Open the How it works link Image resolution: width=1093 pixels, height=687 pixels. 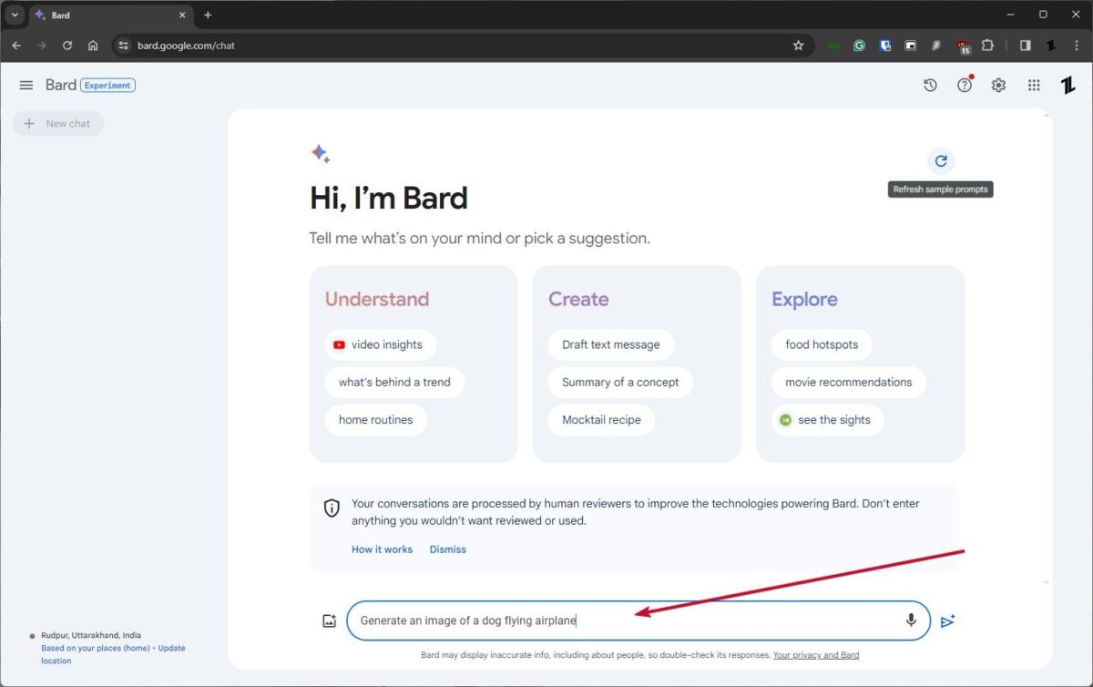click(x=382, y=549)
